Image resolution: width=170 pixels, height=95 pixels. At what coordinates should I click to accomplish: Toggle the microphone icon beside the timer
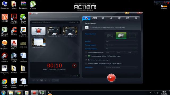pyautogui.click(x=74, y=65)
